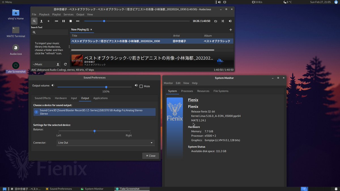Skip to next track in Audacious
This screenshot has width=340, height=191.
[x=78, y=21]
